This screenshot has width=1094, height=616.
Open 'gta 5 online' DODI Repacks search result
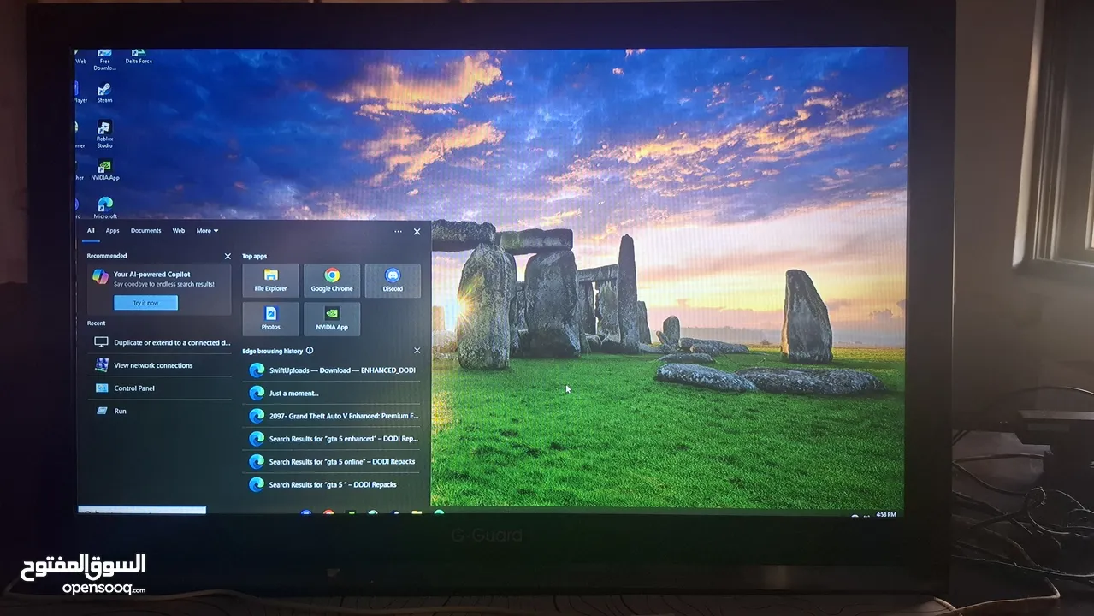pyautogui.click(x=332, y=461)
